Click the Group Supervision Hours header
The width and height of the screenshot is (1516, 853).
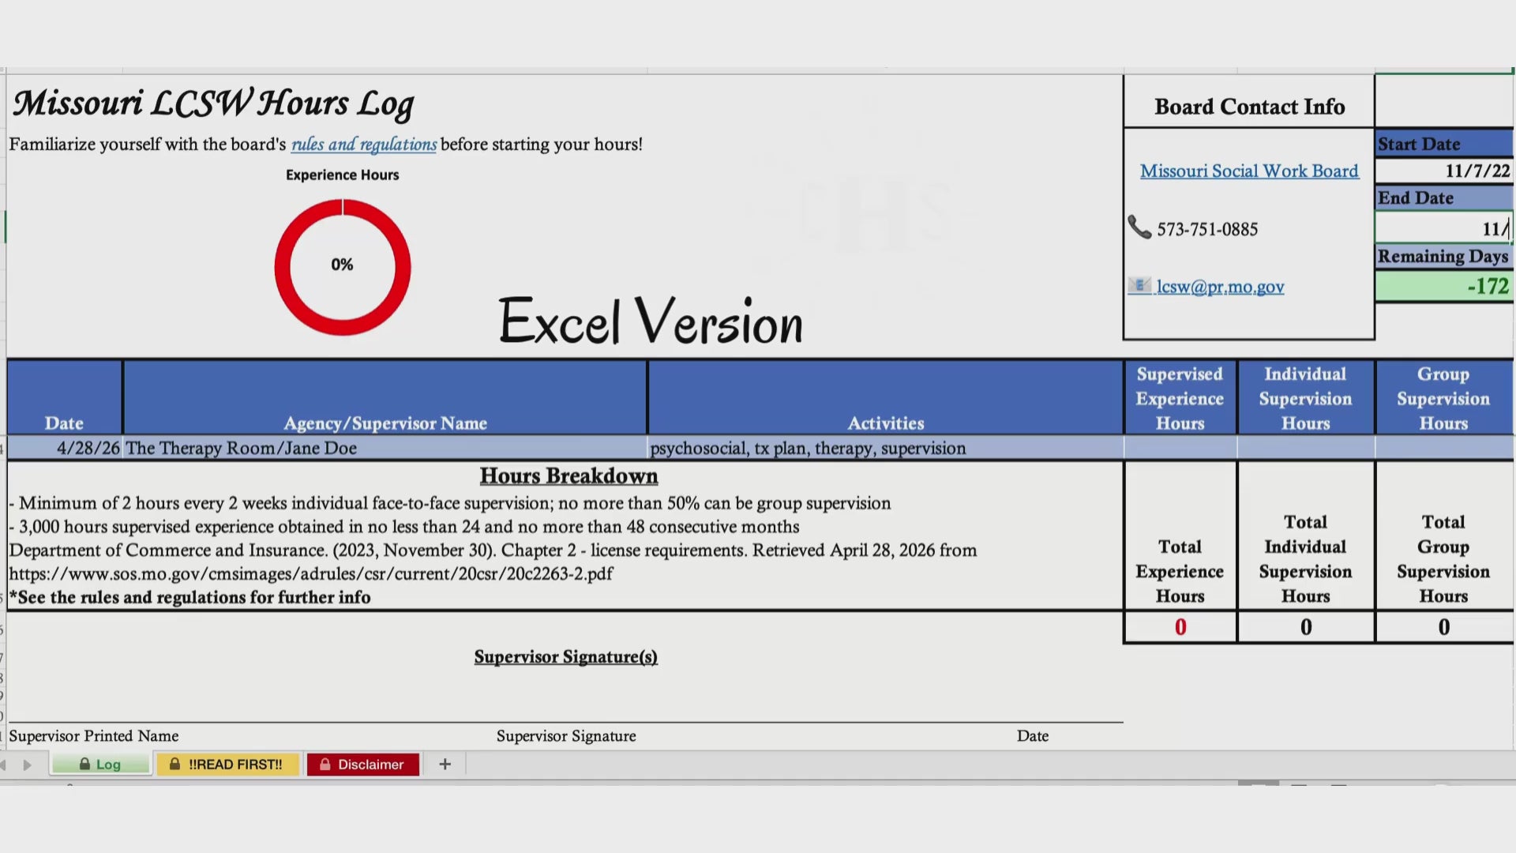click(x=1443, y=397)
